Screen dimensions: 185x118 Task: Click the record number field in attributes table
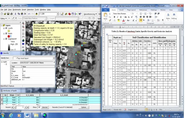[x=20, y=107]
